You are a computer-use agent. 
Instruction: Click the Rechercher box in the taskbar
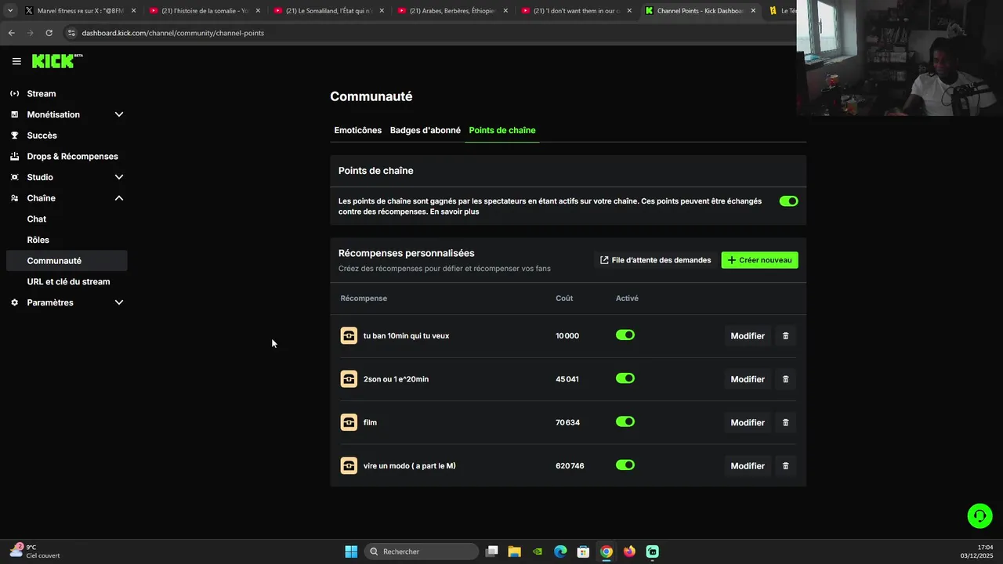coord(423,551)
